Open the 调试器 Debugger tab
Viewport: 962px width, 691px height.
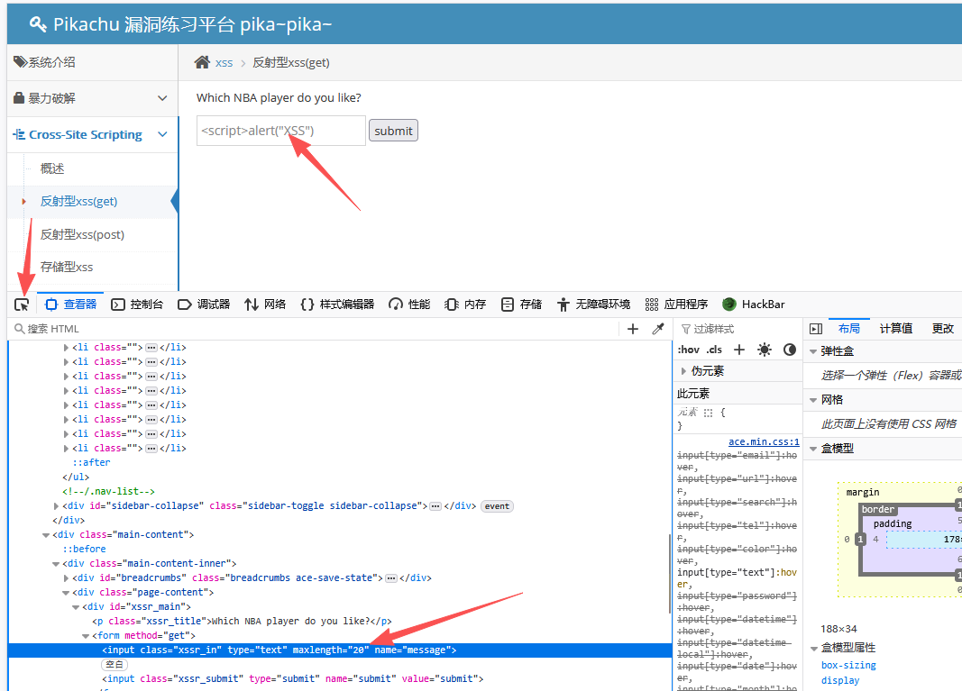(204, 305)
